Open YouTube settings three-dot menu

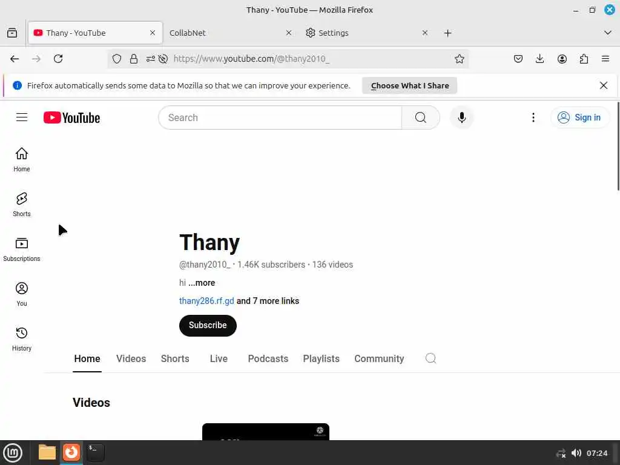point(533,117)
